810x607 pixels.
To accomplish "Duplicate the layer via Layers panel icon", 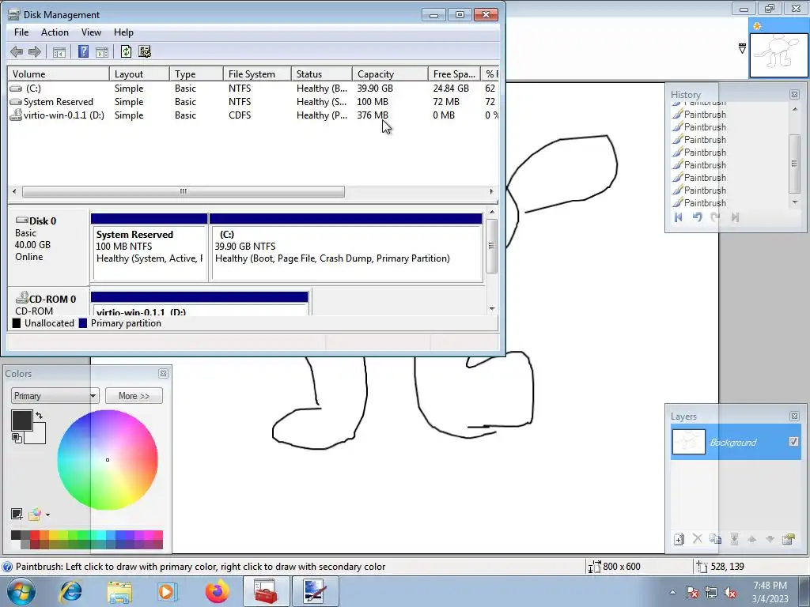I will tap(715, 539).
